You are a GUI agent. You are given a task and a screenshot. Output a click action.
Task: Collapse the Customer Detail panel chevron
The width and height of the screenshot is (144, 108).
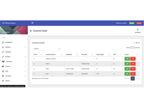134,43
